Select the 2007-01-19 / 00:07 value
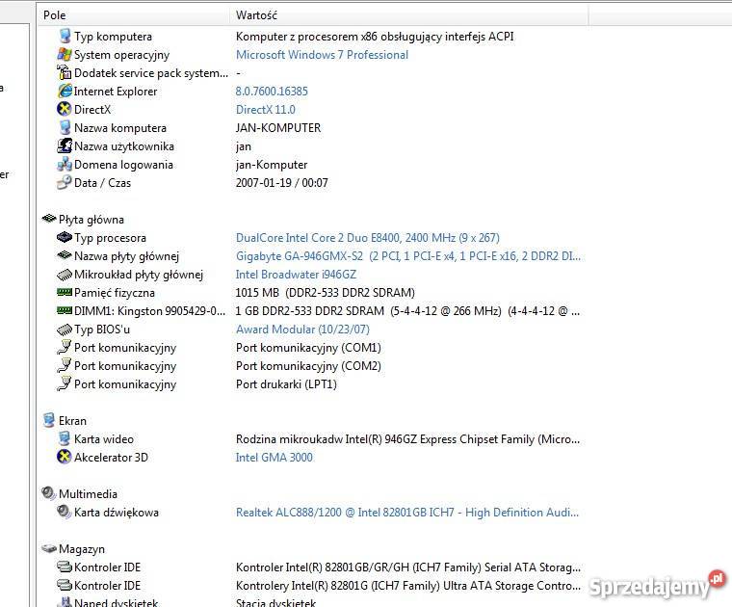The height and width of the screenshot is (607, 732). pos(282,183)
